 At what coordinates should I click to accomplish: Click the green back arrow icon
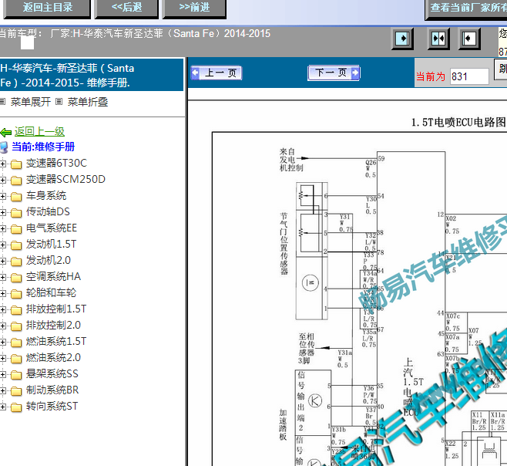pyautogui.click(x=6, y=132)
